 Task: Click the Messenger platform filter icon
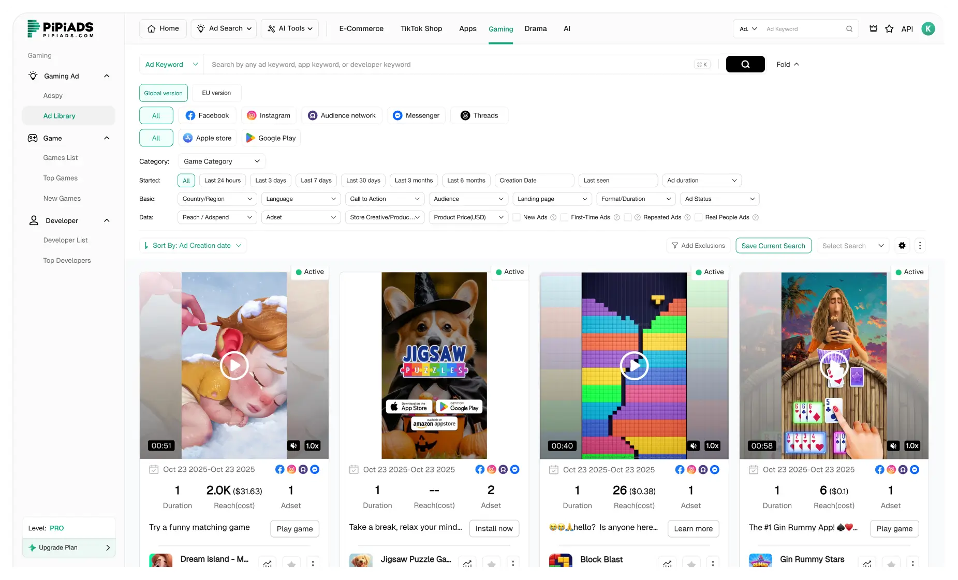point(397,115)
